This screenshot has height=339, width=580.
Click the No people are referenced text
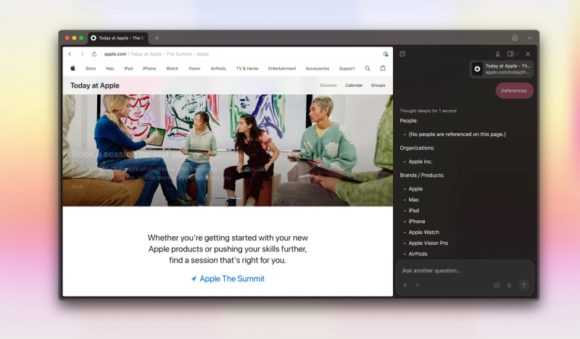pos(457,134)
